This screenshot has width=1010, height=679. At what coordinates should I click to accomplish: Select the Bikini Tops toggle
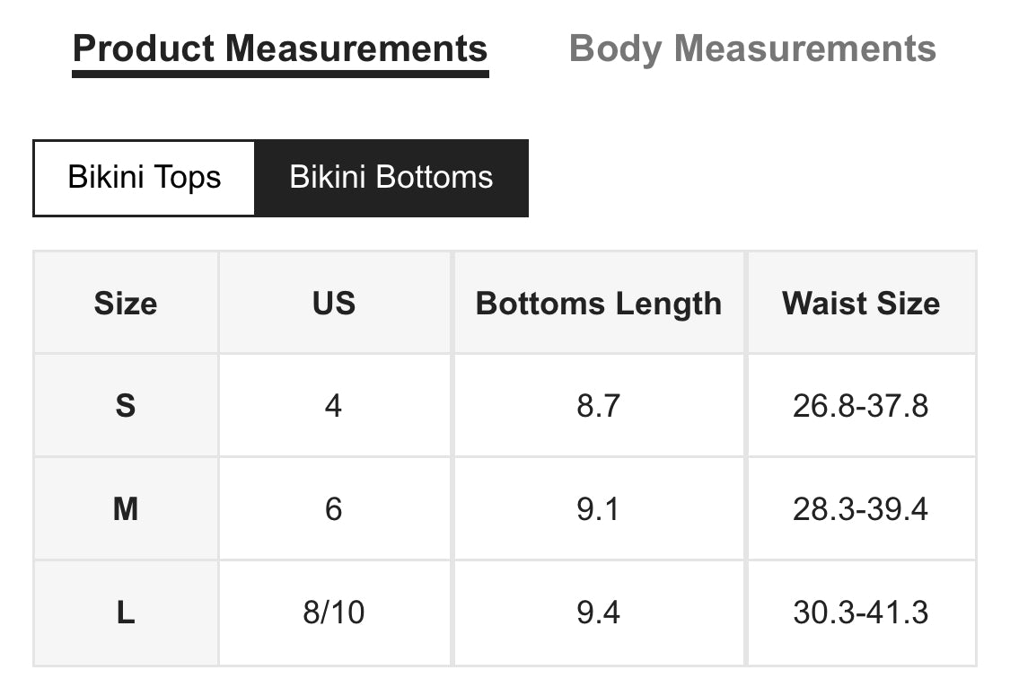point(145,178)
